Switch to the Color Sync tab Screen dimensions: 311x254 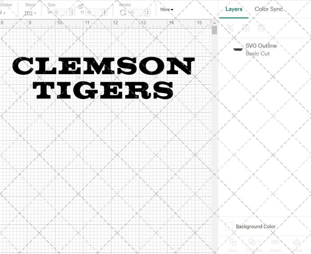coord(269,9)
